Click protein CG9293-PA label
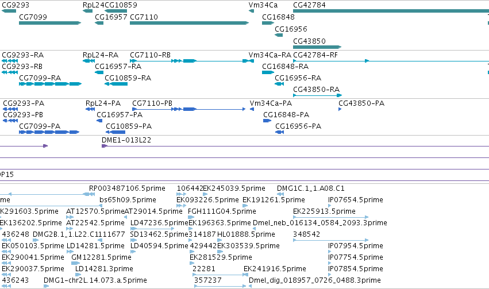This screenshot has width=489, height=289. click(x=24, y=103)
